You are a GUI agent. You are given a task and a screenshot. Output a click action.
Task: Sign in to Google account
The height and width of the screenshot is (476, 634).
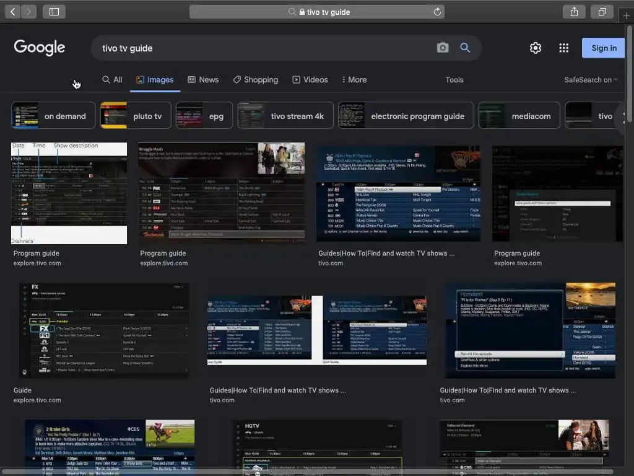coord(603,48)
